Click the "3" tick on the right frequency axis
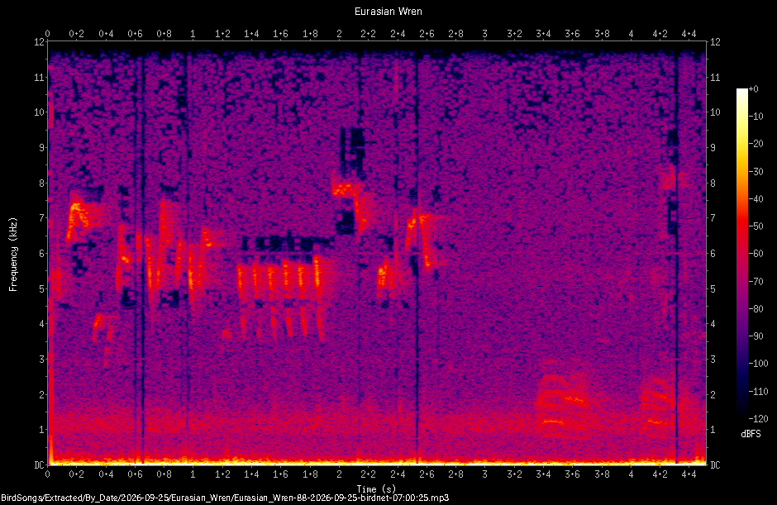The image size is (777, 505). [713, 360]
